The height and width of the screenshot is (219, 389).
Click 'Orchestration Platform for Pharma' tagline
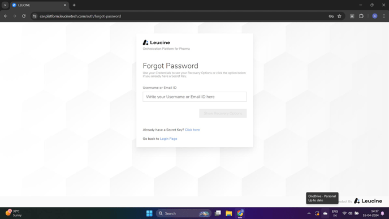[x=166, y=49]
